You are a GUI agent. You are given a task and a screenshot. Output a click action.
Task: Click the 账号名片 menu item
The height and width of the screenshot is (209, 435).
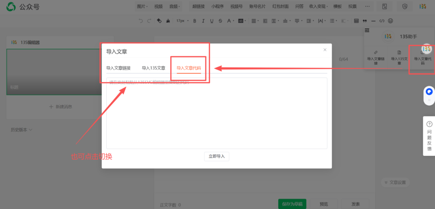coord(257,6)
